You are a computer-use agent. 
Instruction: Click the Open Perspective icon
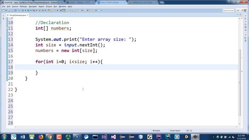tap(238, 10)
